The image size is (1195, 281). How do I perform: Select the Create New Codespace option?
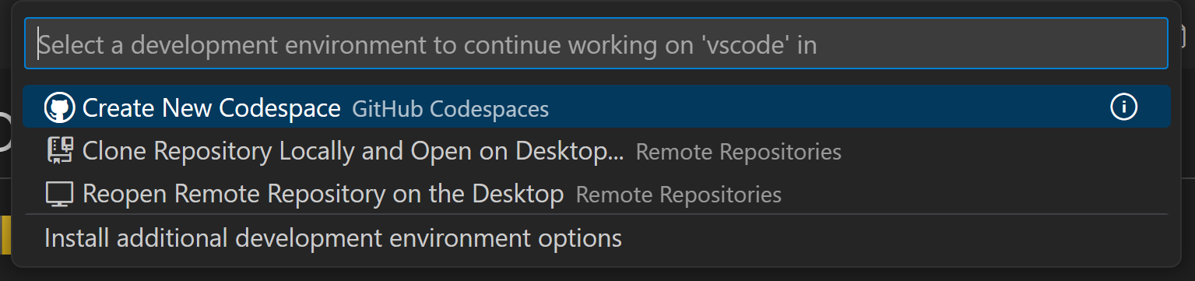[x=596, y=107]
